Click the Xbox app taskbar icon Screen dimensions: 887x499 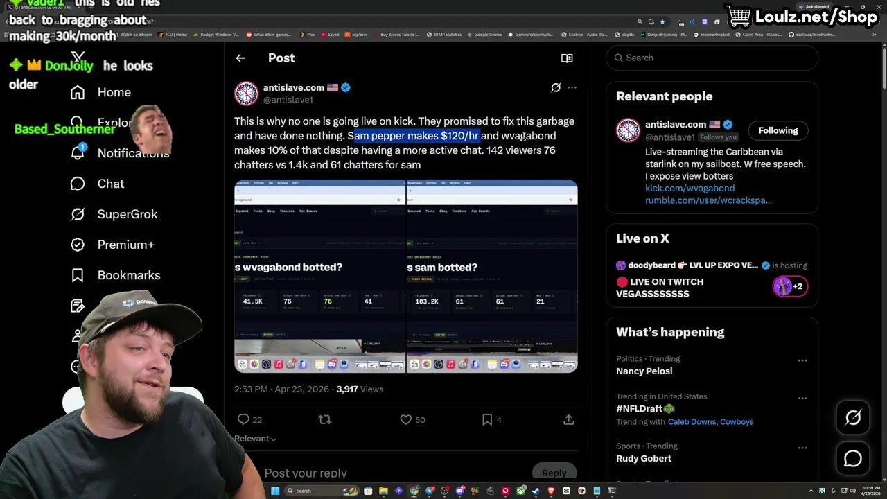520,491
